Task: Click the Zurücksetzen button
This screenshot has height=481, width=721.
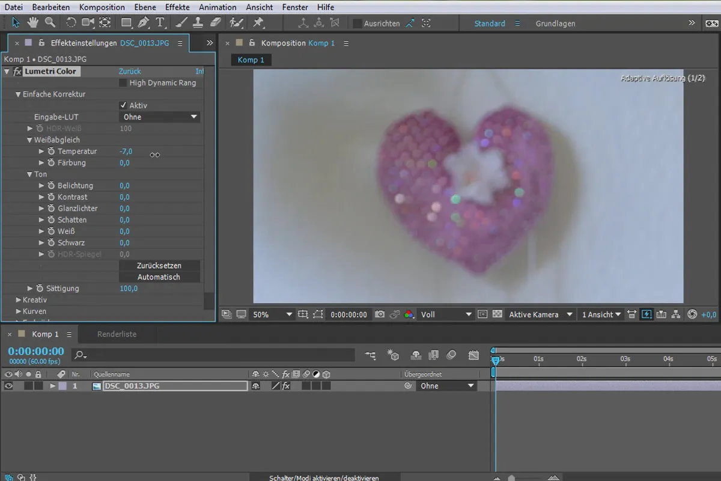Action: (159, 266)
